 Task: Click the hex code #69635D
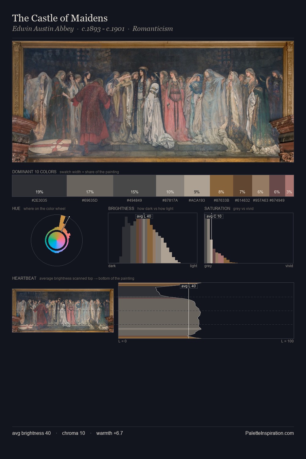(90, 200)
